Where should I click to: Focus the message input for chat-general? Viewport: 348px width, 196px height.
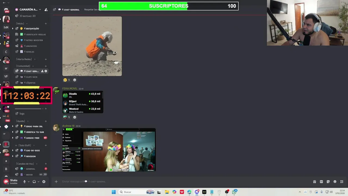click(x=185, y=182)
